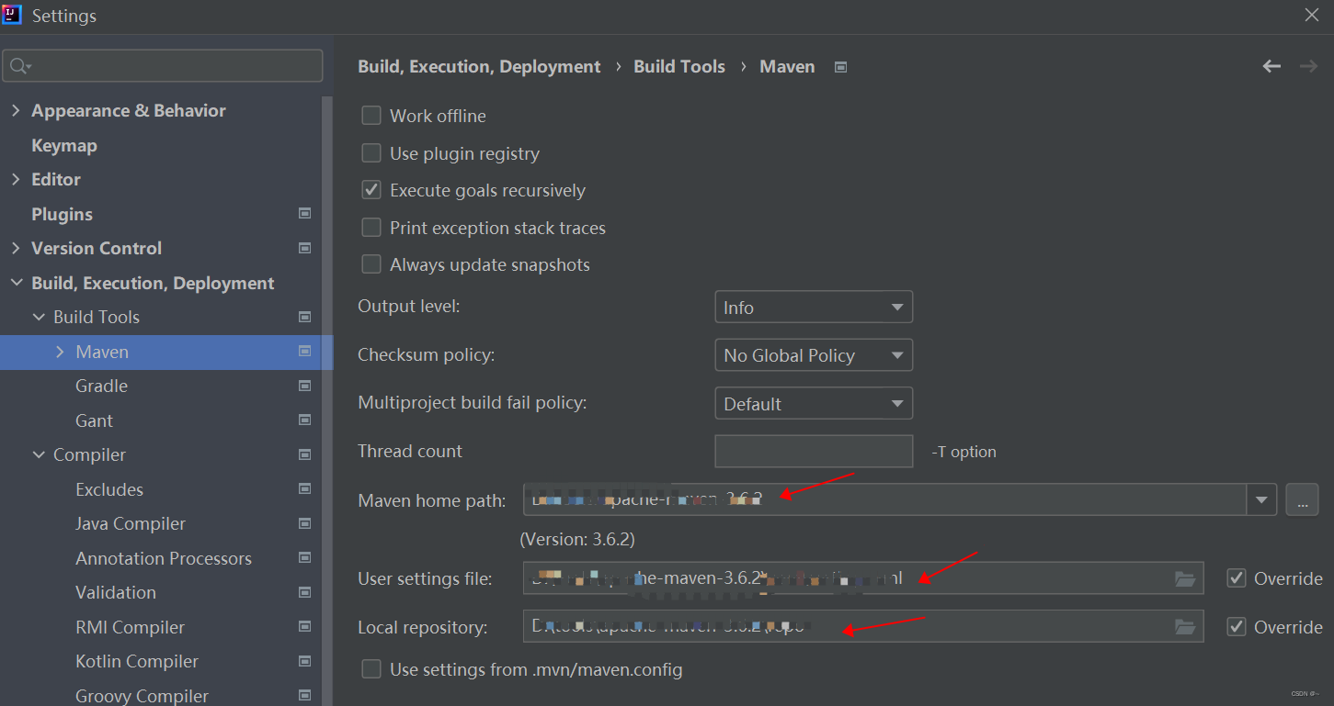Viewport: 1334px width, 706px height.
Task: Collapse the Compiler node
Action: coord(39,454)
